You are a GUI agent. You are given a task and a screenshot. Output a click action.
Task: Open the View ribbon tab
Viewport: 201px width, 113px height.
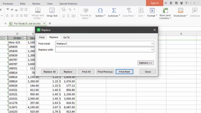pyautogui.click(x=50, y=4)
